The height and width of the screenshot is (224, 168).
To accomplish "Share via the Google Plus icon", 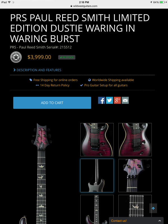I will click(117, 100).
